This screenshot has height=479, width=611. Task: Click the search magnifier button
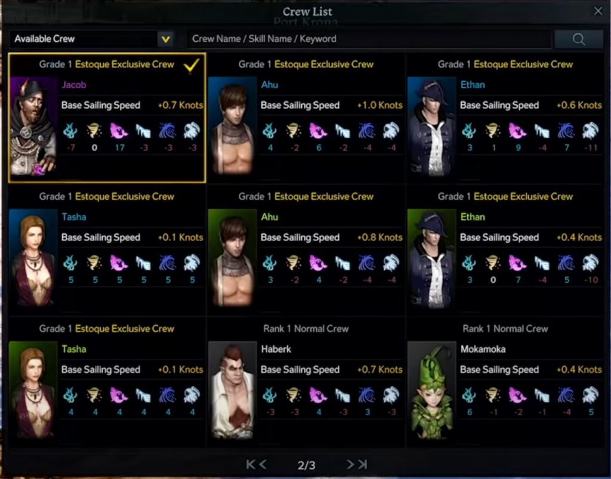click(578, 39)
